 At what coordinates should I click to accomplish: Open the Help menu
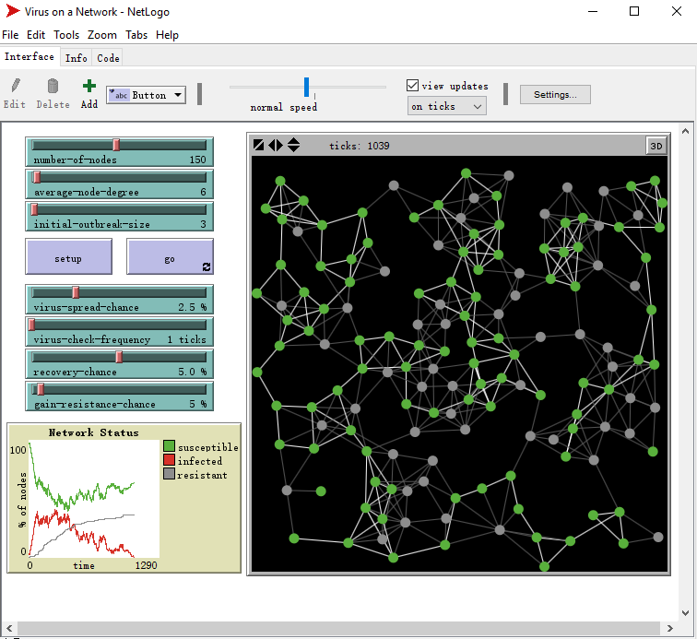click(x=167, y=35)
